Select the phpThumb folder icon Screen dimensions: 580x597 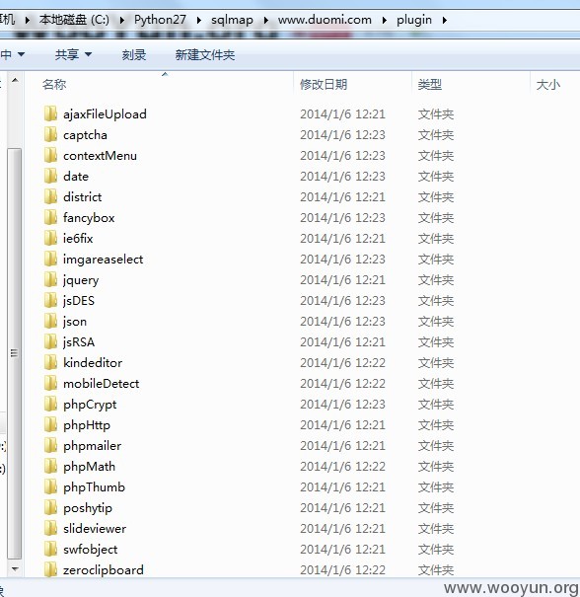pyautogui.click(x=50, y=486)
